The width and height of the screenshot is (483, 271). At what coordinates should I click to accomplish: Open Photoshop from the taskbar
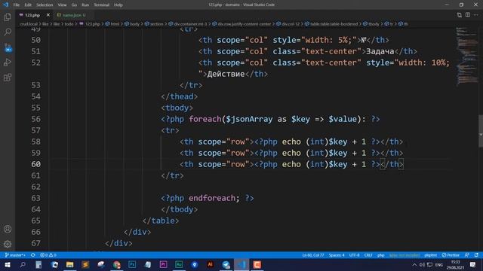(132, 265)
